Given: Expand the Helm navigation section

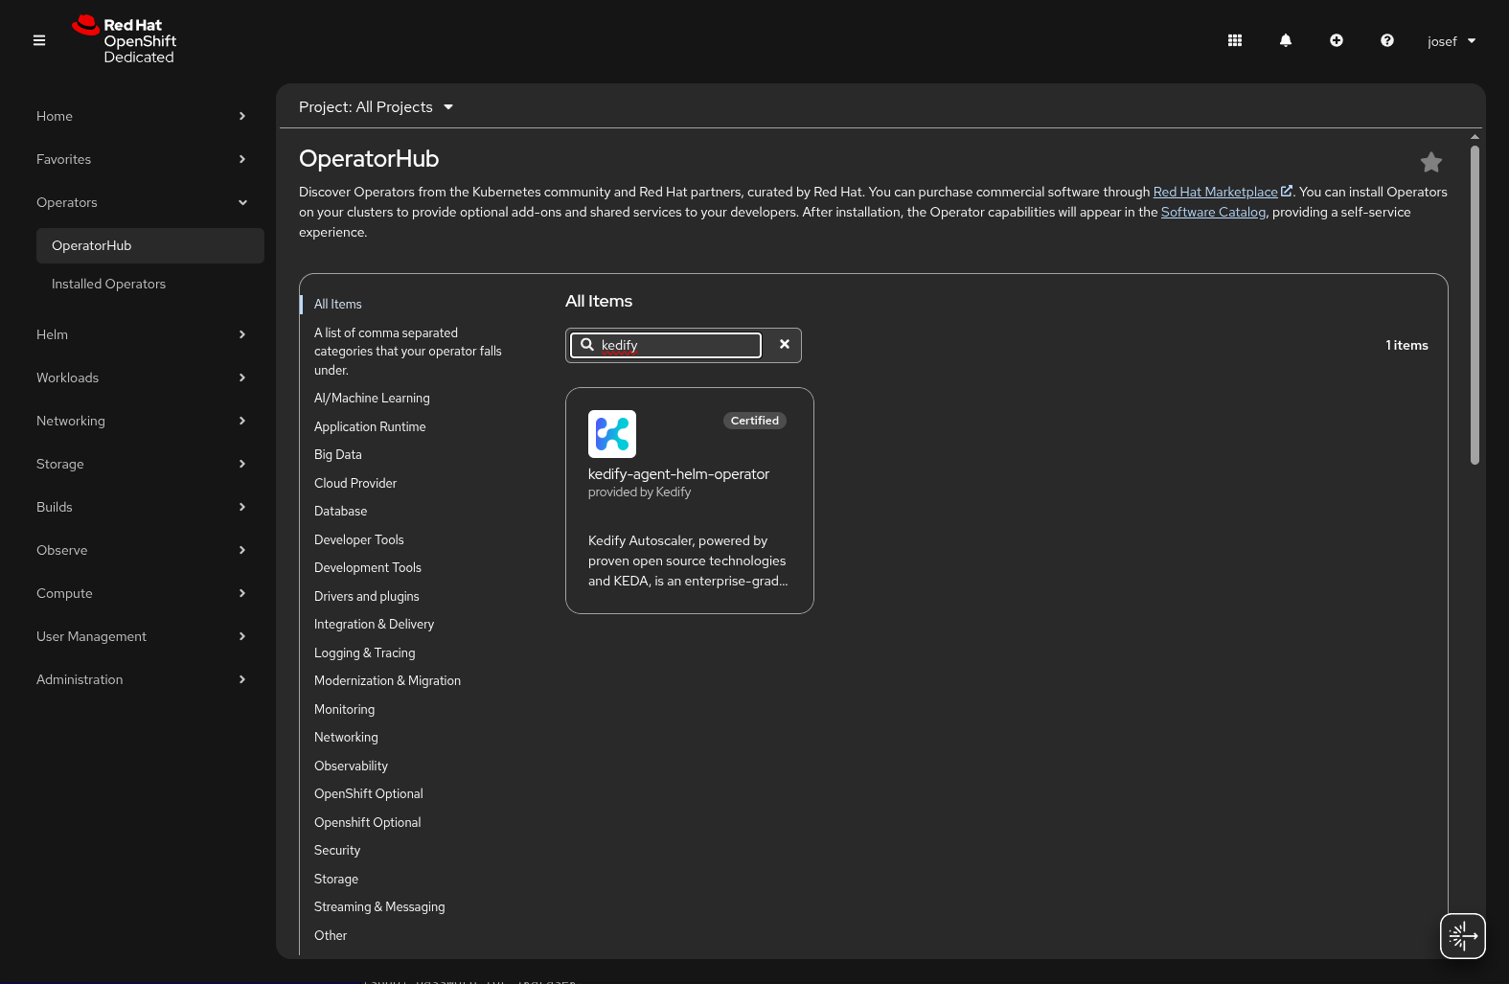Looking at the screenshot, I should point(141,334).
